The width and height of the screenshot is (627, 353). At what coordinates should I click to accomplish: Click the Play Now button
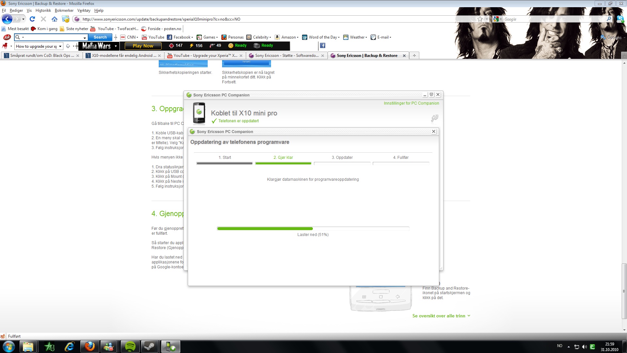143,46
